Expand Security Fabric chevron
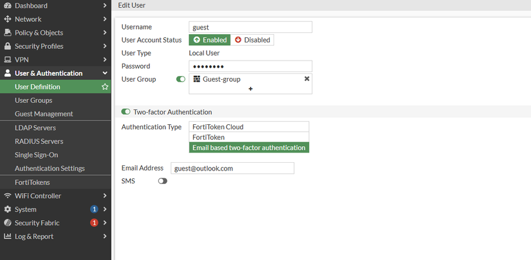Screen dimensions: 531x260 pyautogui.click(x=105, y=223)
